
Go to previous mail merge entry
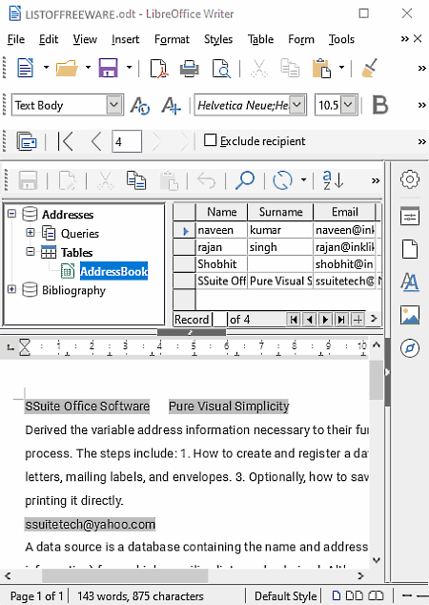[x=96, y=141]
